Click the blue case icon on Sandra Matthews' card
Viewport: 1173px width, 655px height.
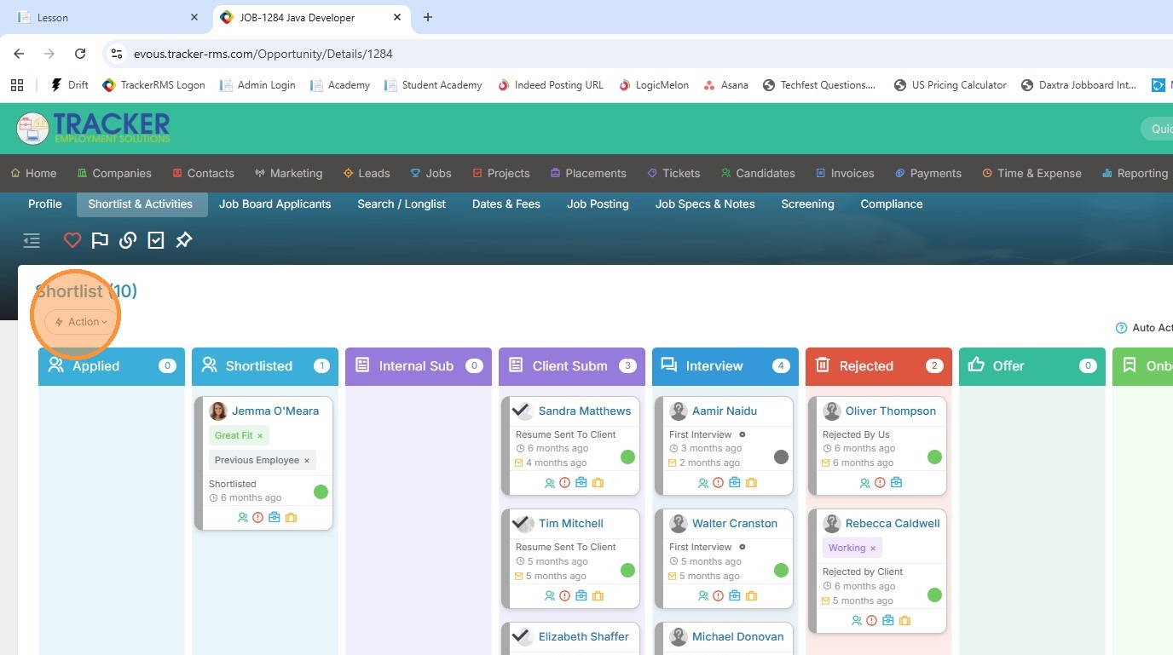581,482
